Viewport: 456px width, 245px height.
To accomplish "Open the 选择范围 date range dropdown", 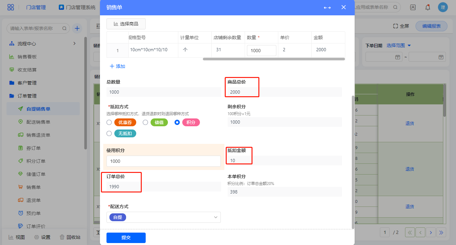I will [399, 45].
